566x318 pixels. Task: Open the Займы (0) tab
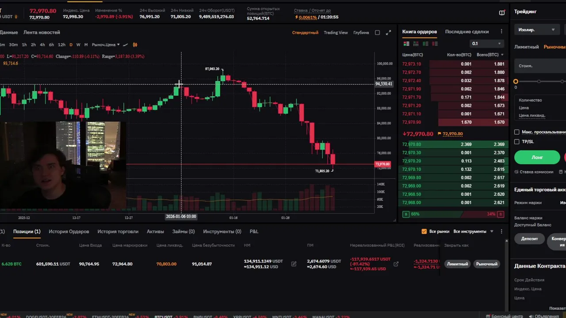tap(184, 231)
